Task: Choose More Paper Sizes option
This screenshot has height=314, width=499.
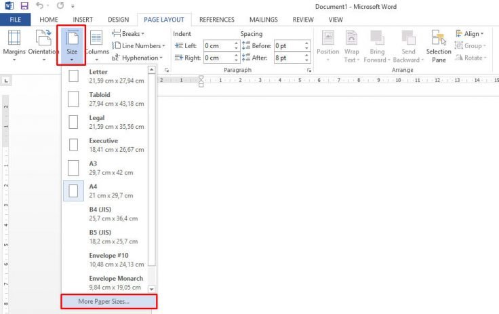Action: (108, 301)
